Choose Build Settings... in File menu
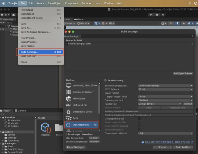The height and width of the screenshot is (154, 198). (x=41, y=52)
